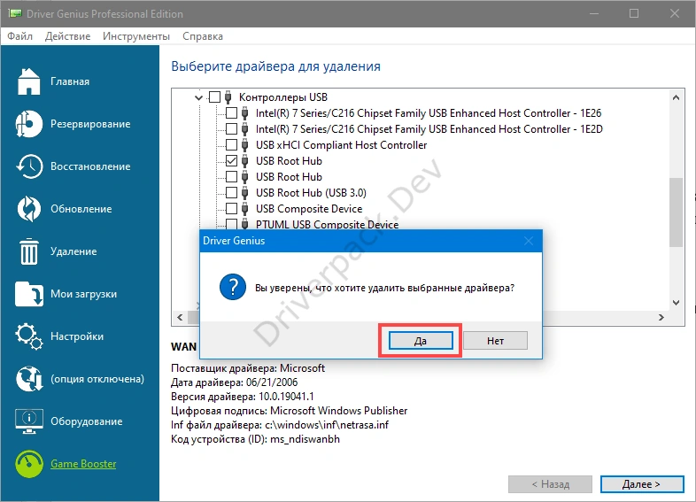Screen dimensions: 696x502
Task: Open the Файл menu
Action: click(x=20, y=36)
